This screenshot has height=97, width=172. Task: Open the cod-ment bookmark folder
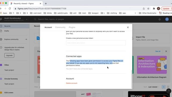point(36,13)
